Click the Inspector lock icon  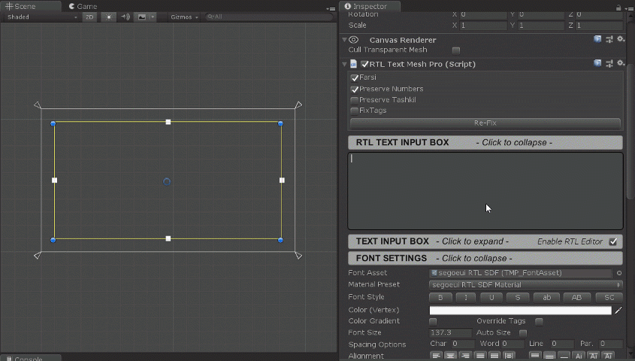tap(618, 8)
